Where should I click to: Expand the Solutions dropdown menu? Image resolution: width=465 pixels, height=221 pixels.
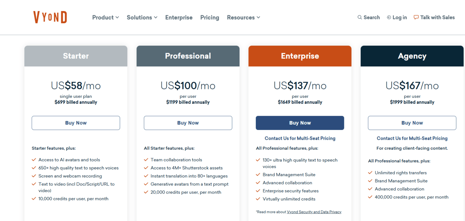(142, 17)
